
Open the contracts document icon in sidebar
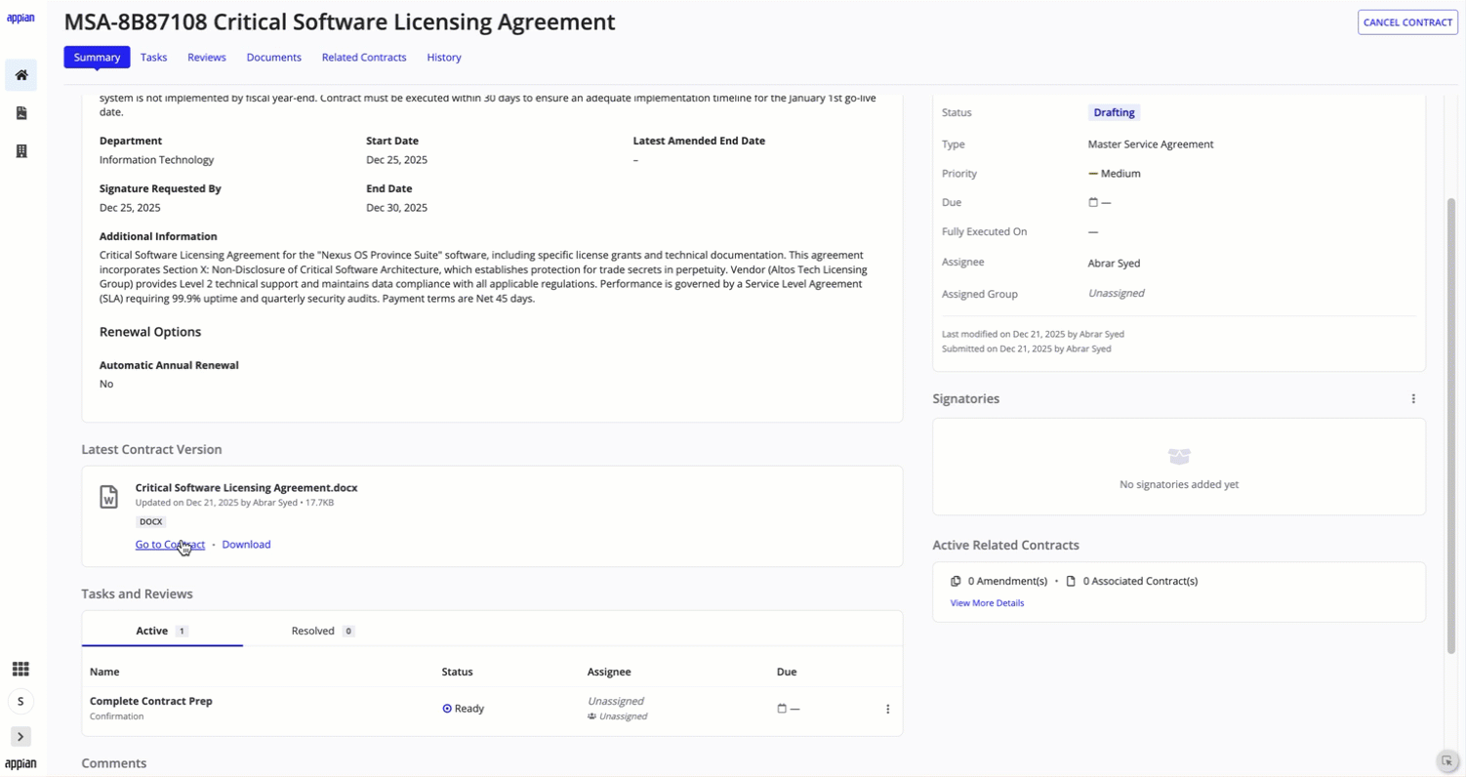(x=21, y=113)
